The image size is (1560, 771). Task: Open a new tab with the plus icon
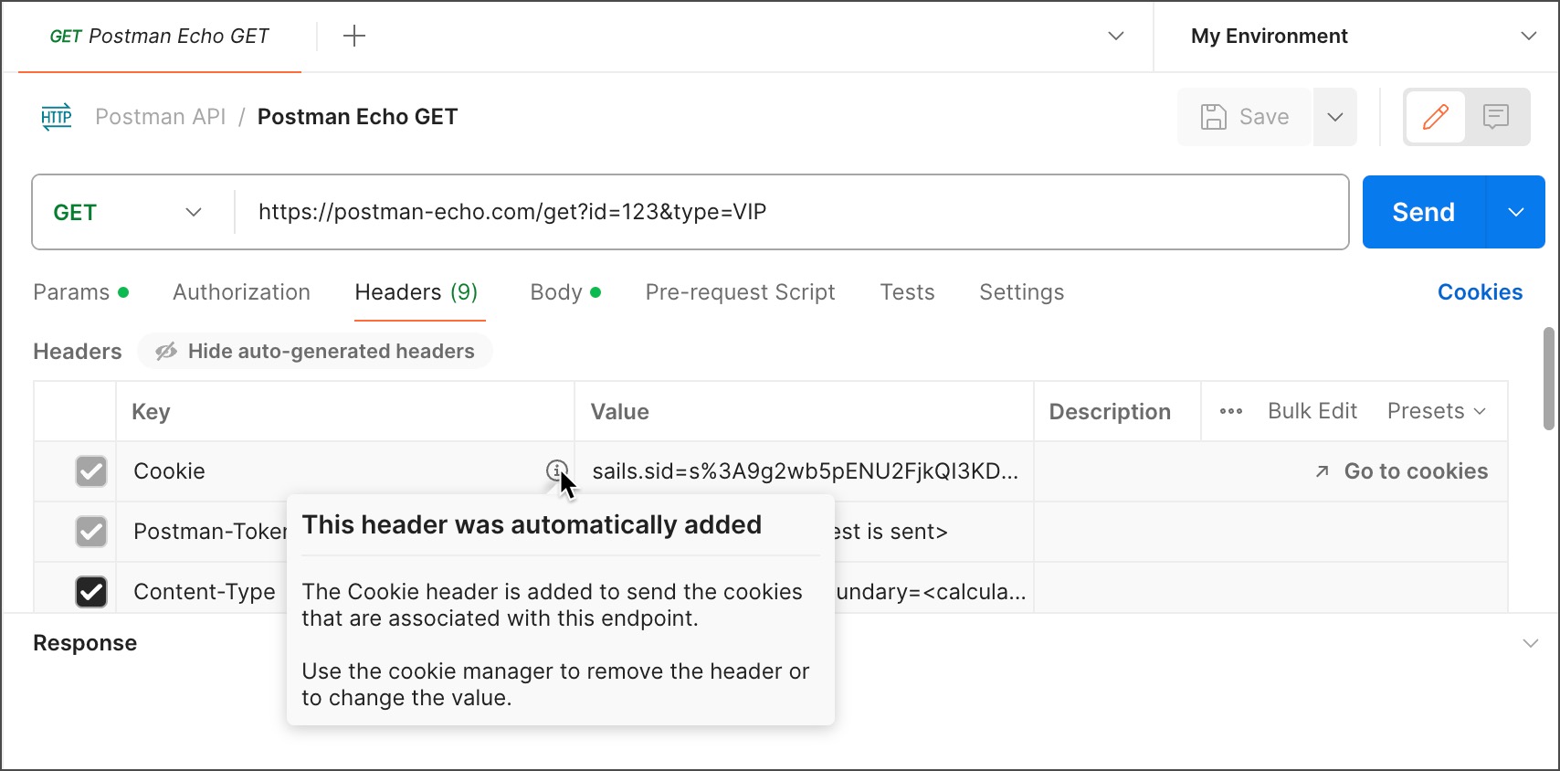(x=354, y=36)
